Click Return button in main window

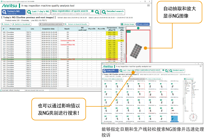6,24
